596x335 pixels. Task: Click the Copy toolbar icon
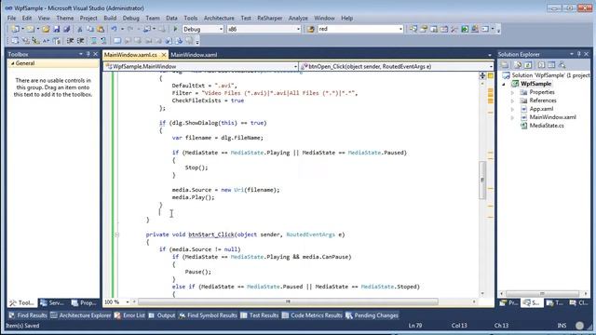tap(90, 29)
